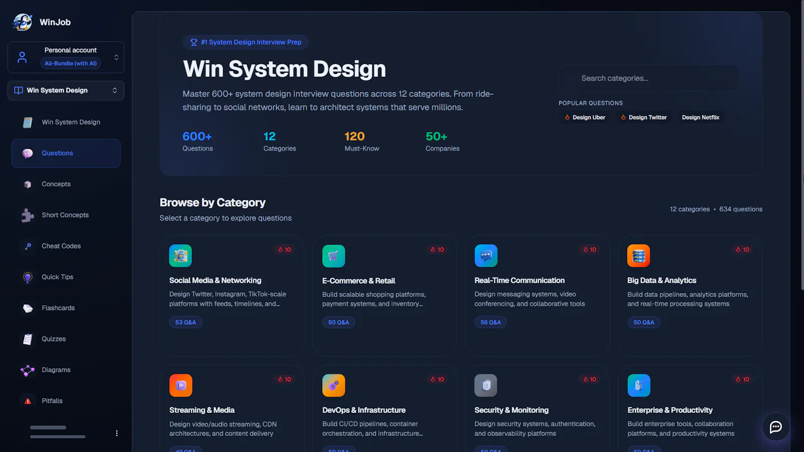Click the Social Media & Networking category icon
The width and height of the screenshot is (804, 452).
(x=180, y=256)
